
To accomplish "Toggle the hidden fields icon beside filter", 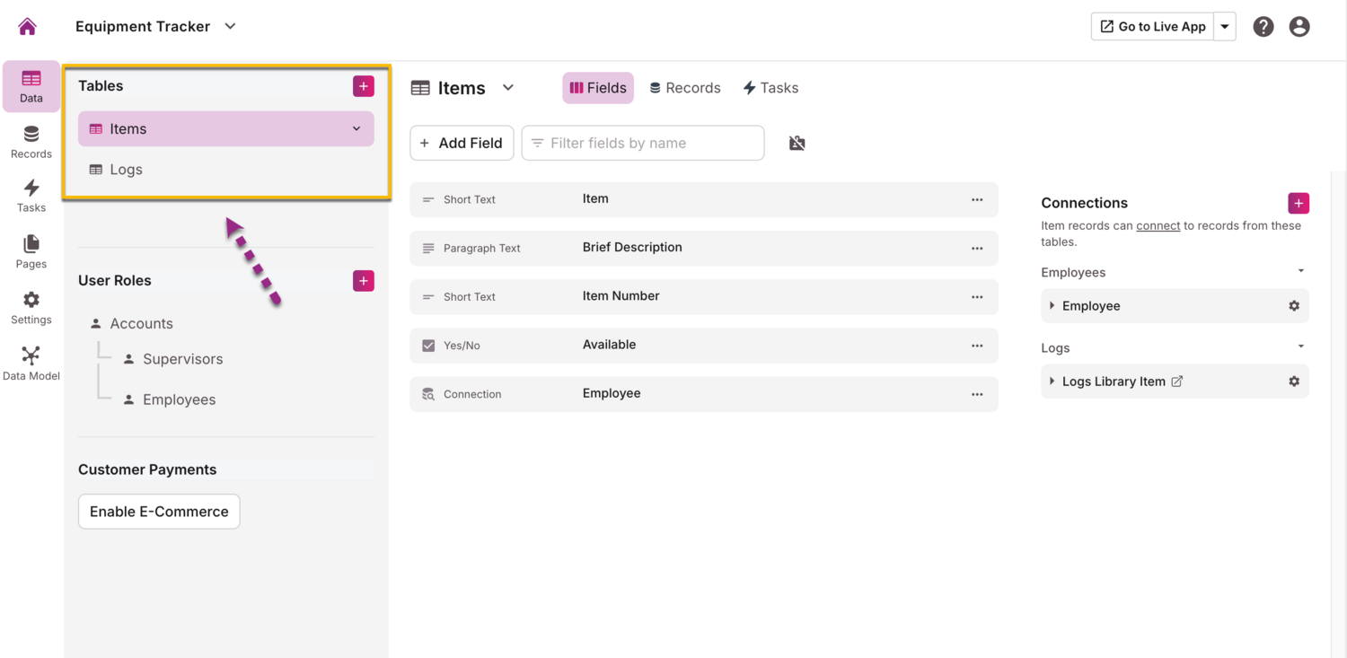I will [797, 144].
